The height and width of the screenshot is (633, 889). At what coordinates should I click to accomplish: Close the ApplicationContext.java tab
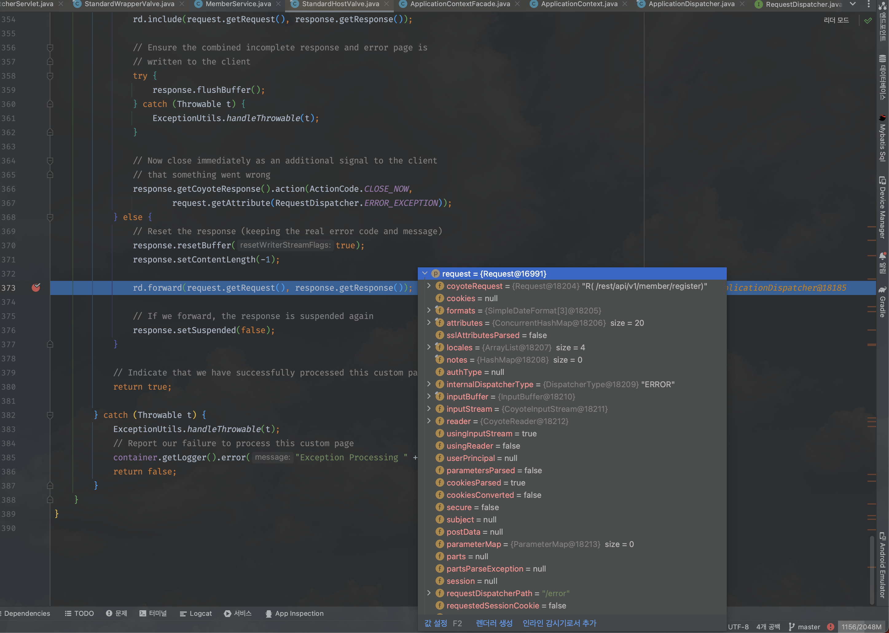click(625, 4)
